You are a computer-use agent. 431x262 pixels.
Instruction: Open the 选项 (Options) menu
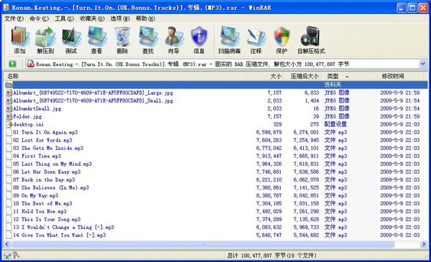point(120,19)
